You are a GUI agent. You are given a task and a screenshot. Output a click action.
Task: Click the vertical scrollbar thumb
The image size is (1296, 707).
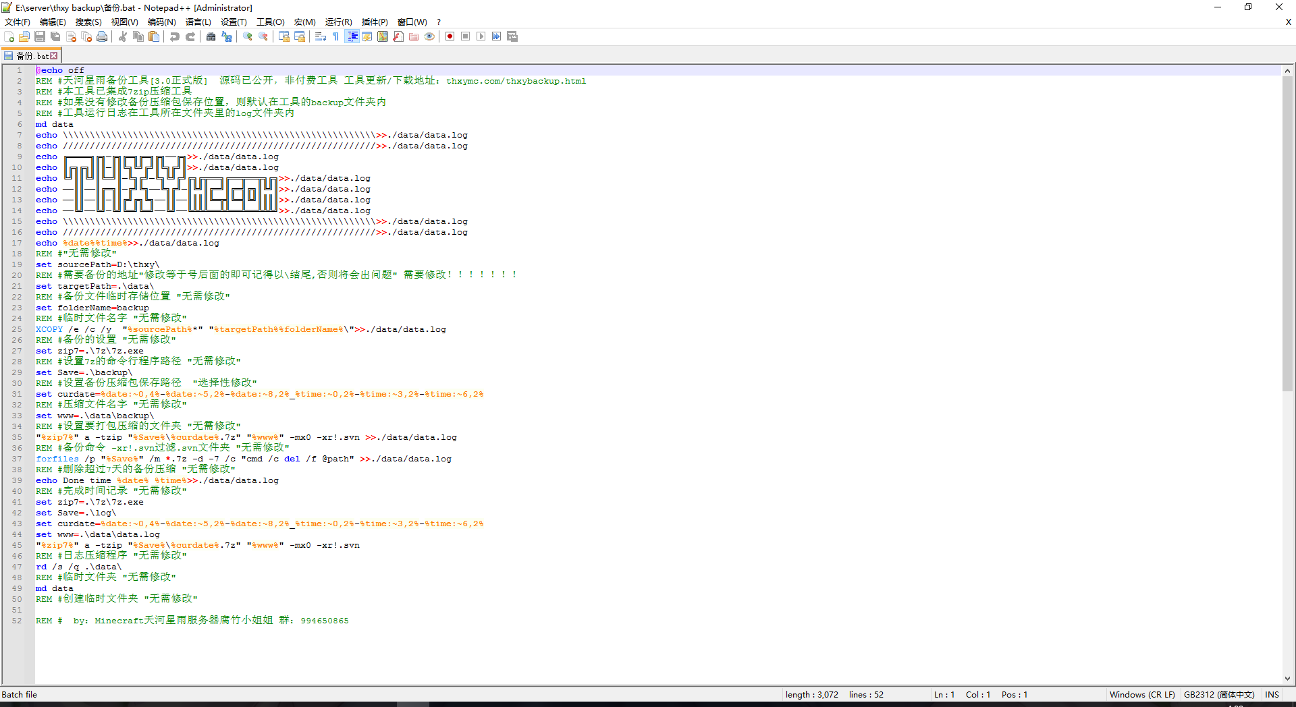click(x=1287, y=233)
